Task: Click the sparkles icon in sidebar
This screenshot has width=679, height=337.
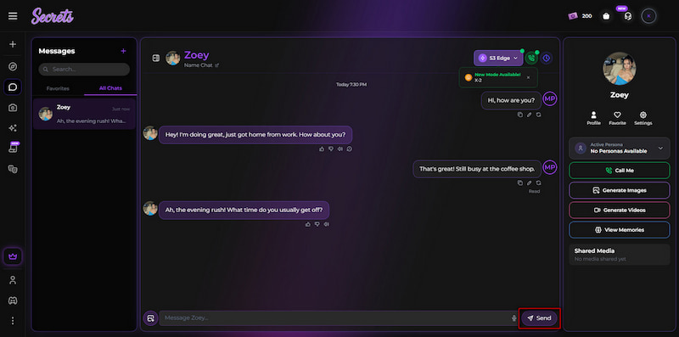Action: click(13, 128)
